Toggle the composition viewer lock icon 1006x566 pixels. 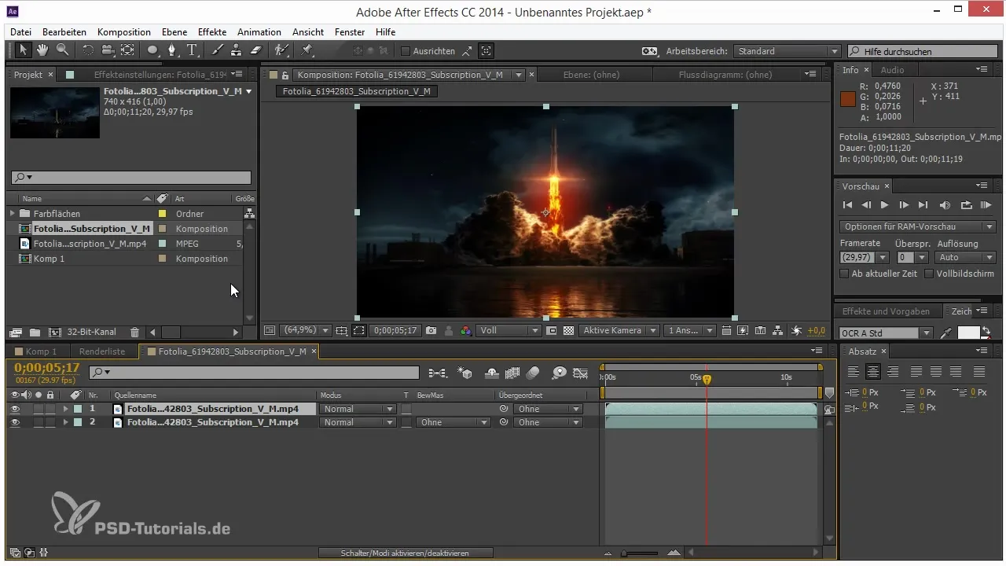point(285,75)
